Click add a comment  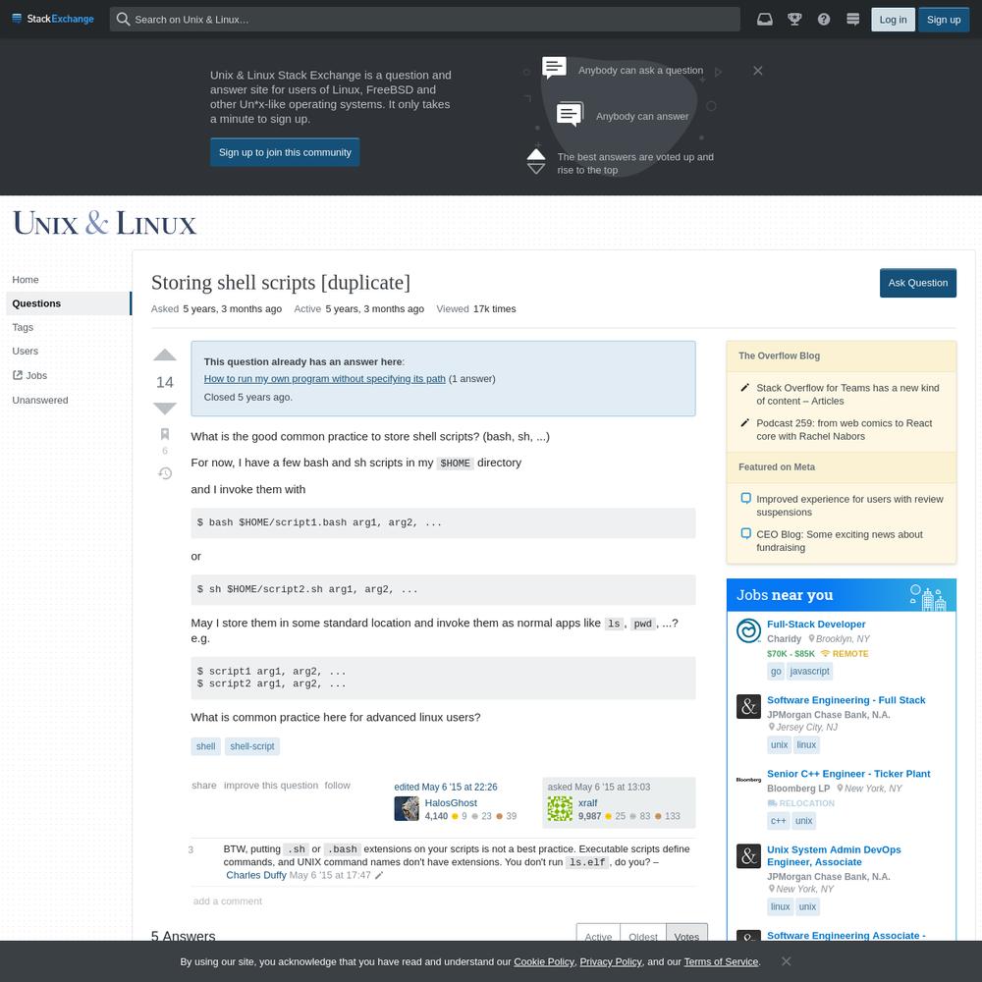(228, 901)
